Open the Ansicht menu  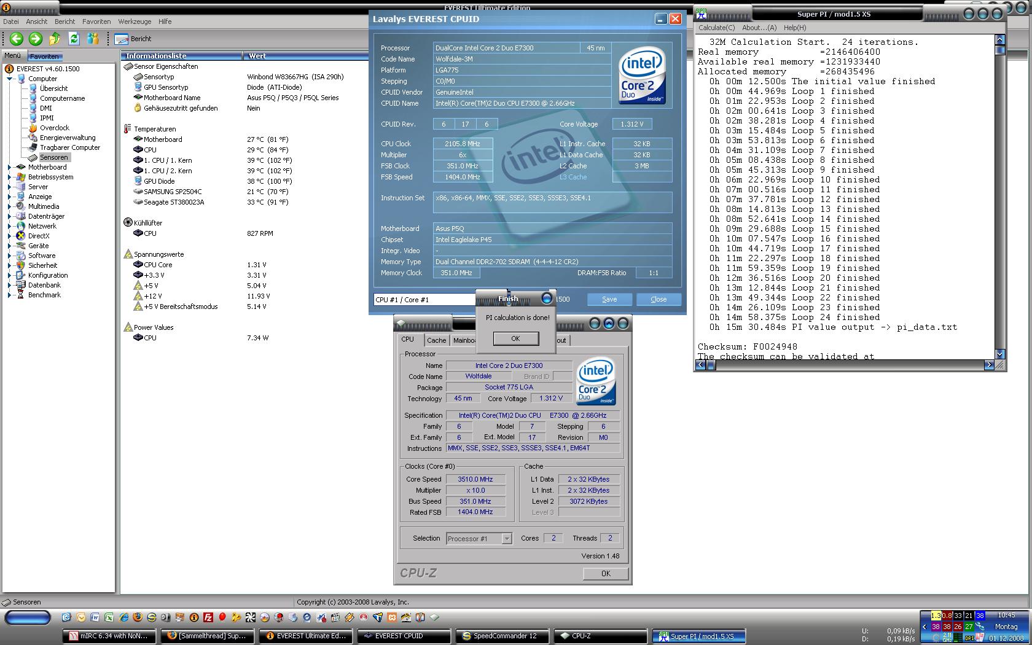[x=37, y=21]
